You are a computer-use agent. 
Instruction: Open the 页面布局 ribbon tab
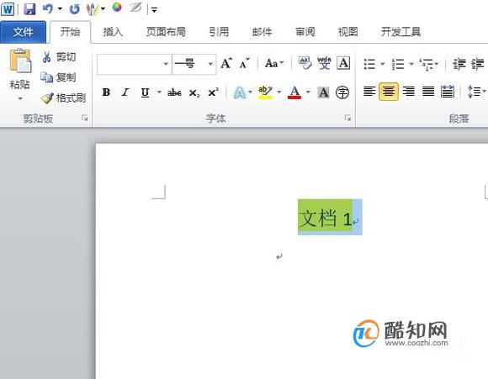[x=166, y=32]
